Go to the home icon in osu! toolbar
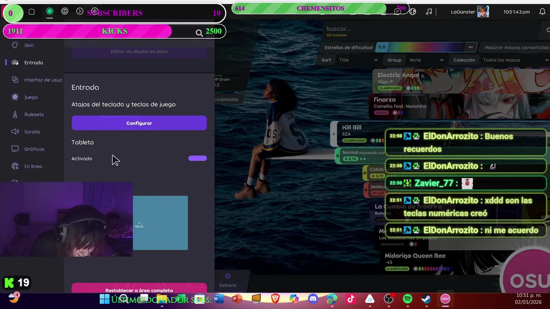The image size is (550, 309). [31, 12]
